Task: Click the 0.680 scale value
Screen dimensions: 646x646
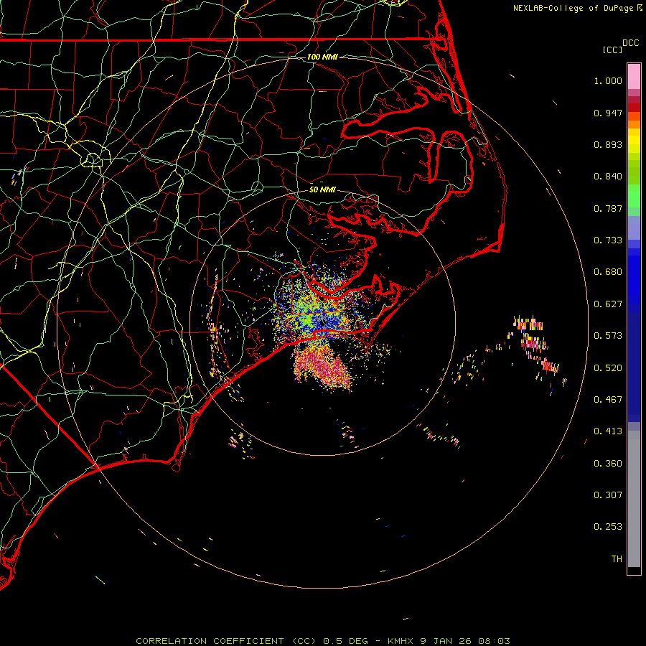Action: 608,272
